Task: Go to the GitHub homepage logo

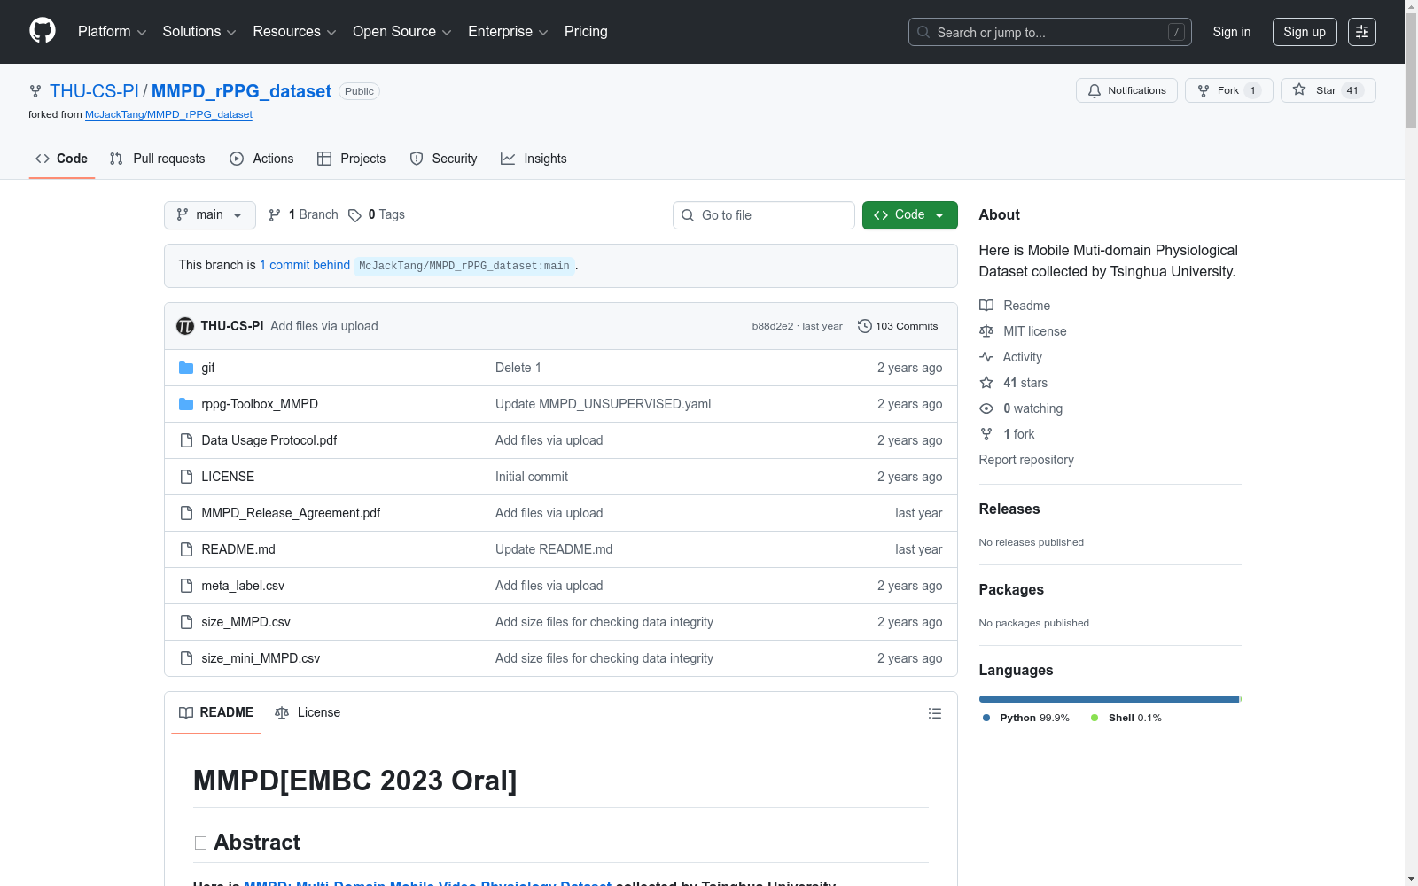Action: 43,31
